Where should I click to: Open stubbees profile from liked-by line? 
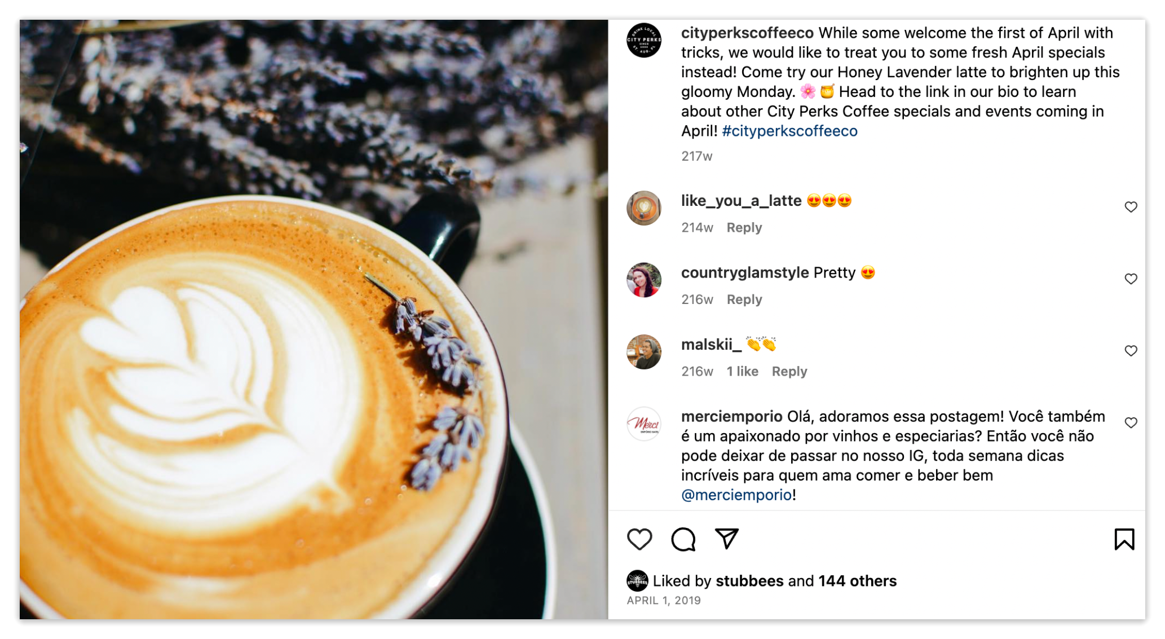tap(749, 581)
